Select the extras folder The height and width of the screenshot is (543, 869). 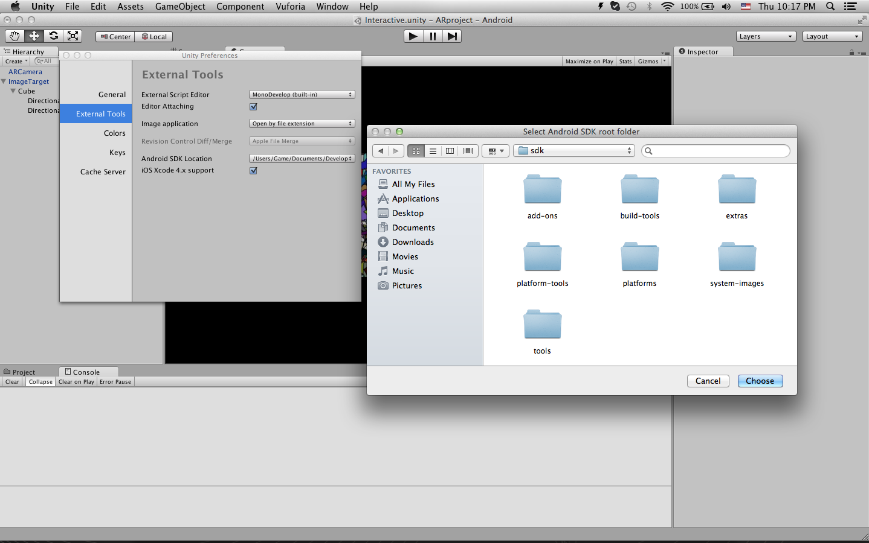pos(737,197)
